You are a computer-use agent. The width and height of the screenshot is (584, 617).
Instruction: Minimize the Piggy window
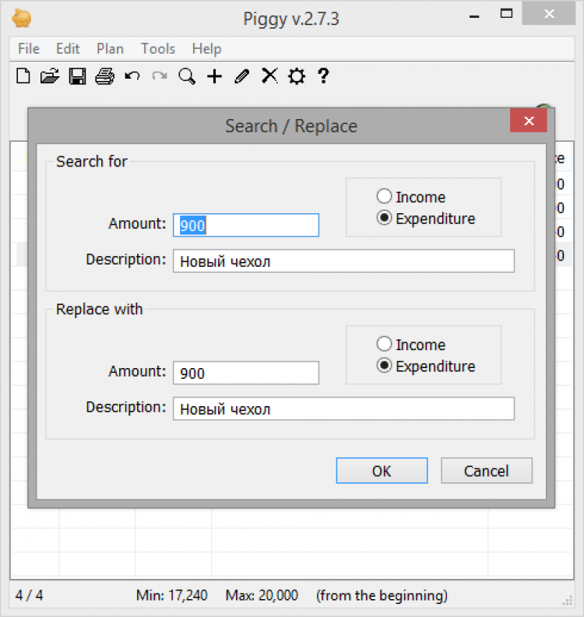click(x=474, y=16)
